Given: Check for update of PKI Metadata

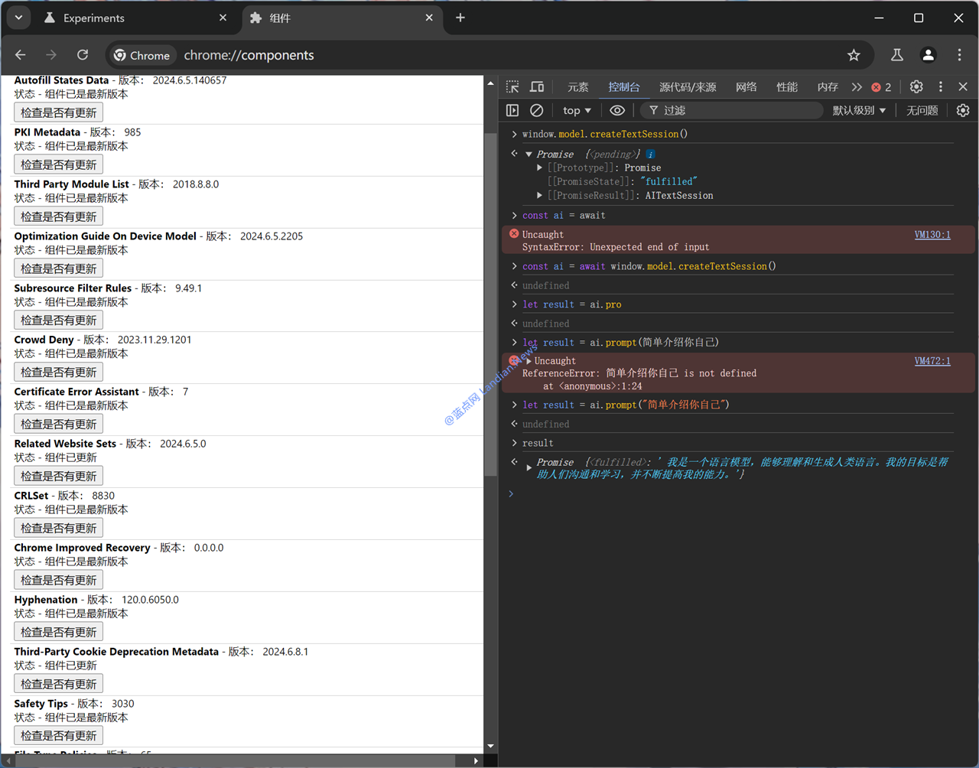Looking at the screenshot, I should click(x=59, y=164).
